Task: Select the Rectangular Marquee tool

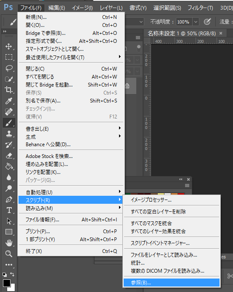Action: 8,57
